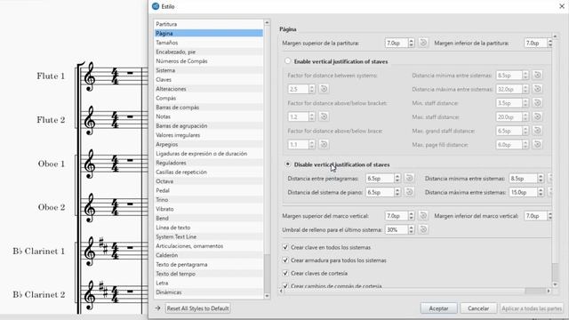Reset Max. grand staff distance value
This screenshot has height=320, width=569.
(537, 131)
